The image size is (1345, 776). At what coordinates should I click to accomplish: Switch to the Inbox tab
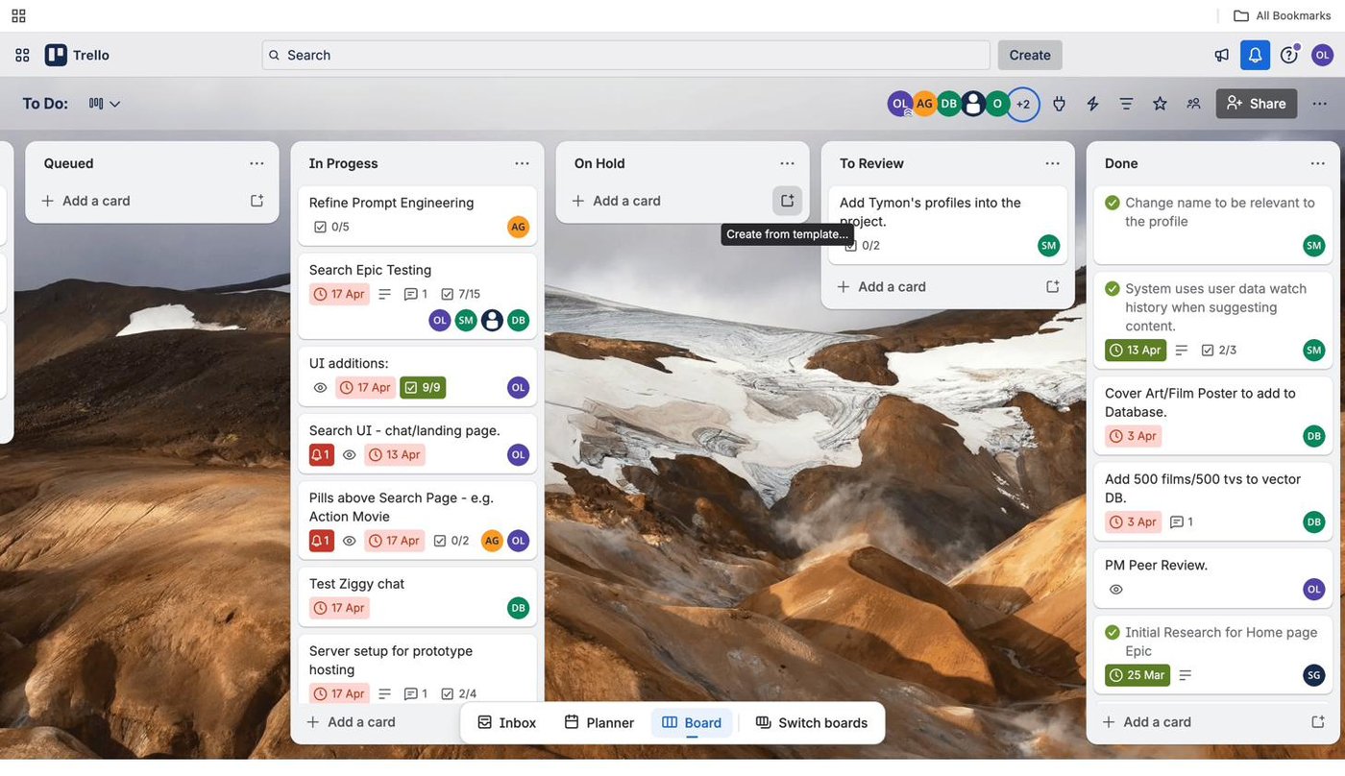coord(507,722)
